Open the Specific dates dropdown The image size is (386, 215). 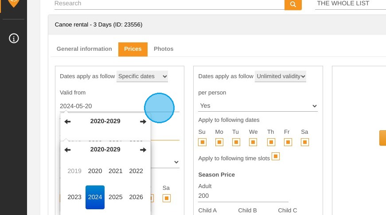point(142,76)
